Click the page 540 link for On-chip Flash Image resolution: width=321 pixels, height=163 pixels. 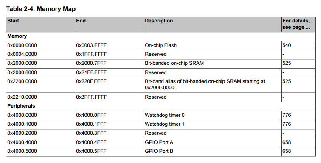[287, 45]
